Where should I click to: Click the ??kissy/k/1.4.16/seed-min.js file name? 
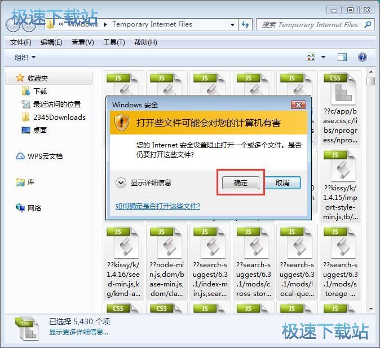pos(123,279)
